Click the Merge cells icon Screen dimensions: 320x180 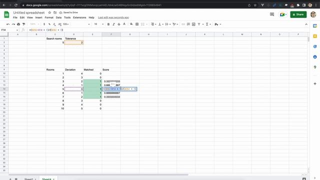pyautogui.click(x=142, y=24)
